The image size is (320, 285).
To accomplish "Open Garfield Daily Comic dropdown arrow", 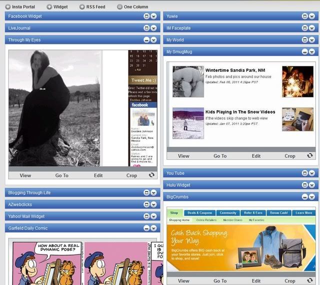I will (153, 228).
